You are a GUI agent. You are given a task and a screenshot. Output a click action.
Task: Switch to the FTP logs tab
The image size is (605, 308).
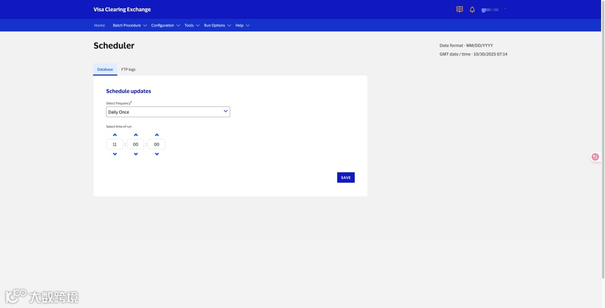[x=128, y=69]
